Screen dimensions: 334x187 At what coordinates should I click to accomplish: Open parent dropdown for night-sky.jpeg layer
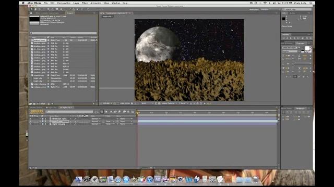coord(126,124)
